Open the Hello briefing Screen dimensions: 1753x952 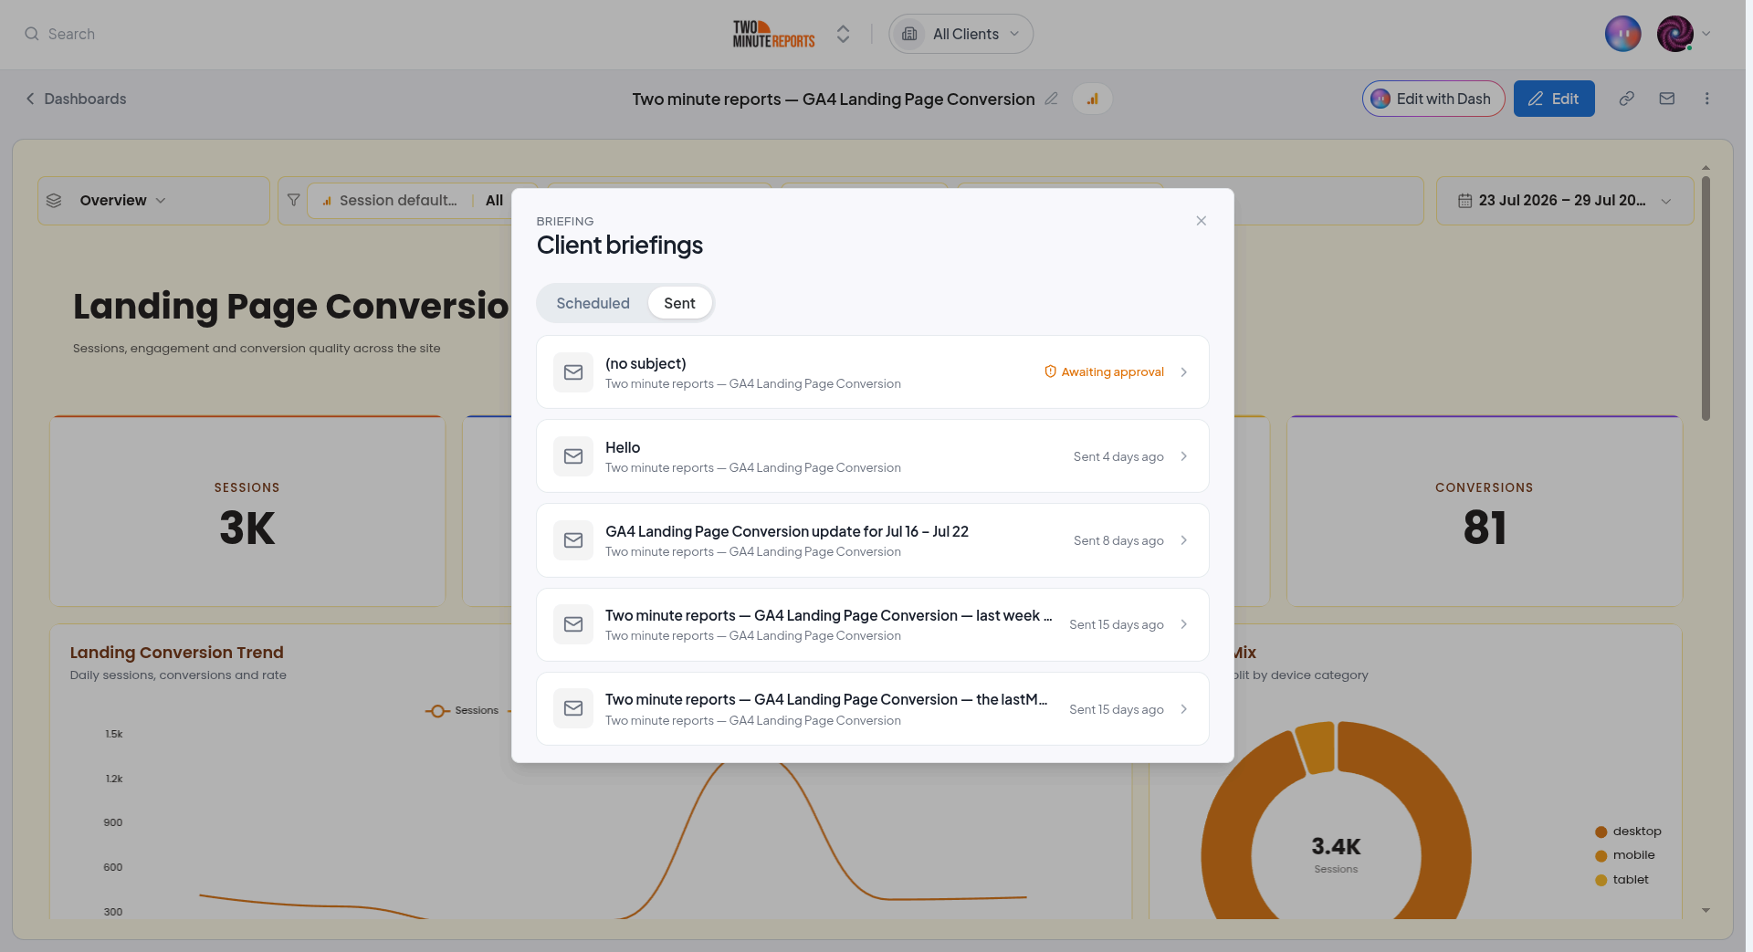click(x=873, y=456)
